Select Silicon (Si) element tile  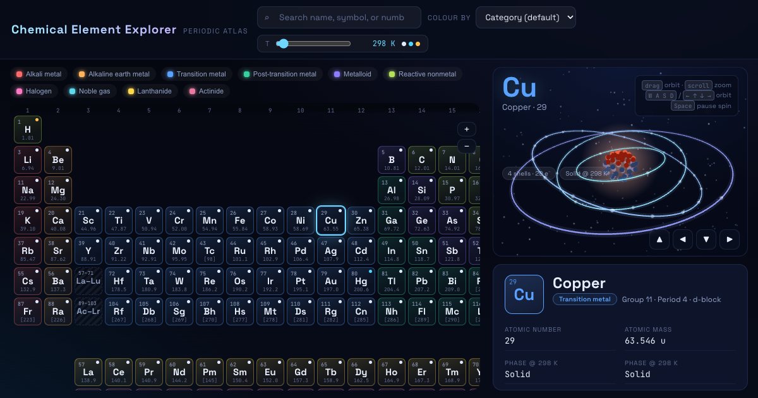point(422,190)
